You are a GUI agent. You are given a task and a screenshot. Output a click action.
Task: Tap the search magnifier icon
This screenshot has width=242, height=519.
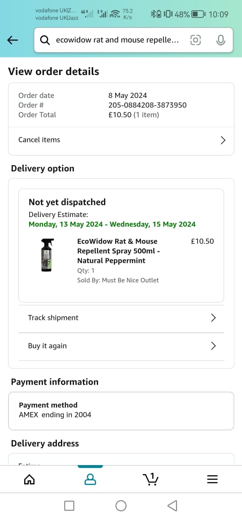(x=45, y=40)
